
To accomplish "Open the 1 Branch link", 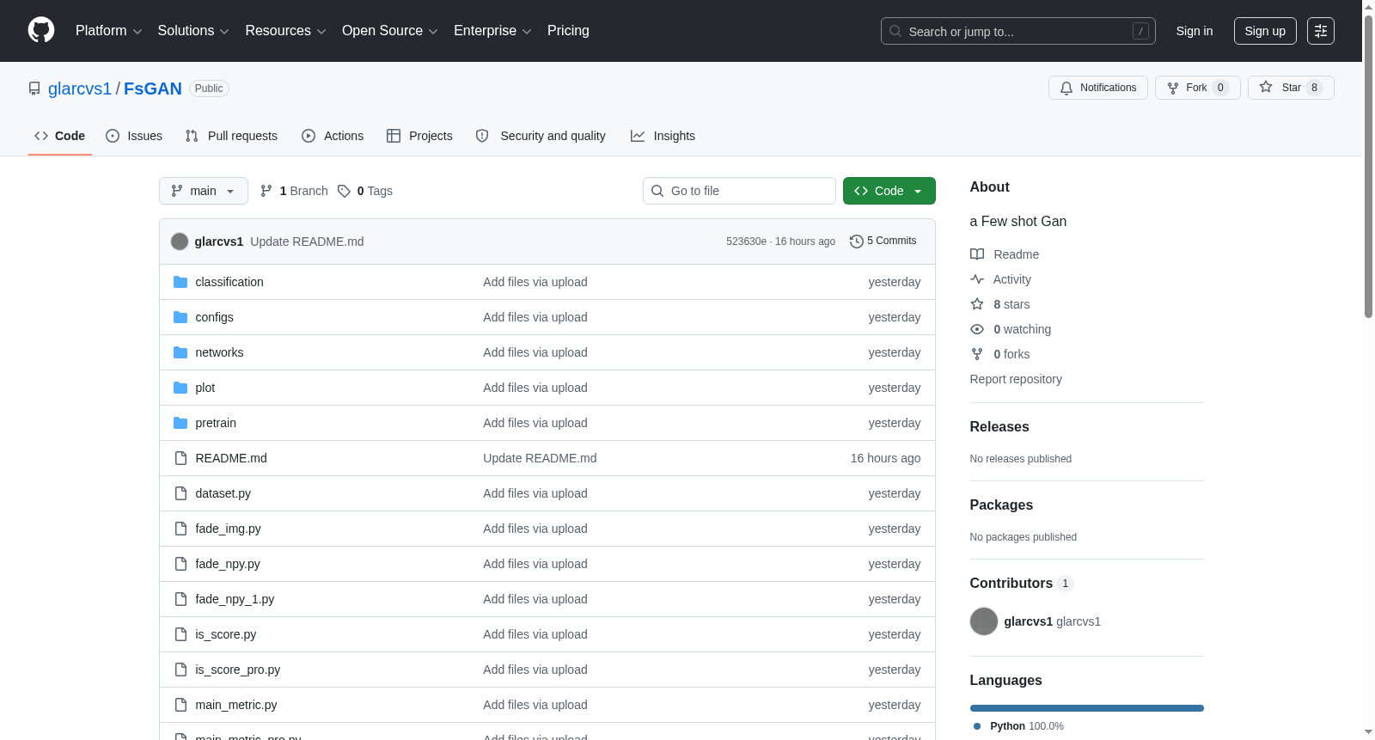I will click(294, 191).
